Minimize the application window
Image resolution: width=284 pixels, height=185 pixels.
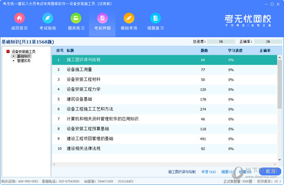coord(266,4)
